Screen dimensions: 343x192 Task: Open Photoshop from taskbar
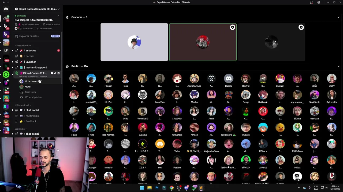tap(157, 188)
